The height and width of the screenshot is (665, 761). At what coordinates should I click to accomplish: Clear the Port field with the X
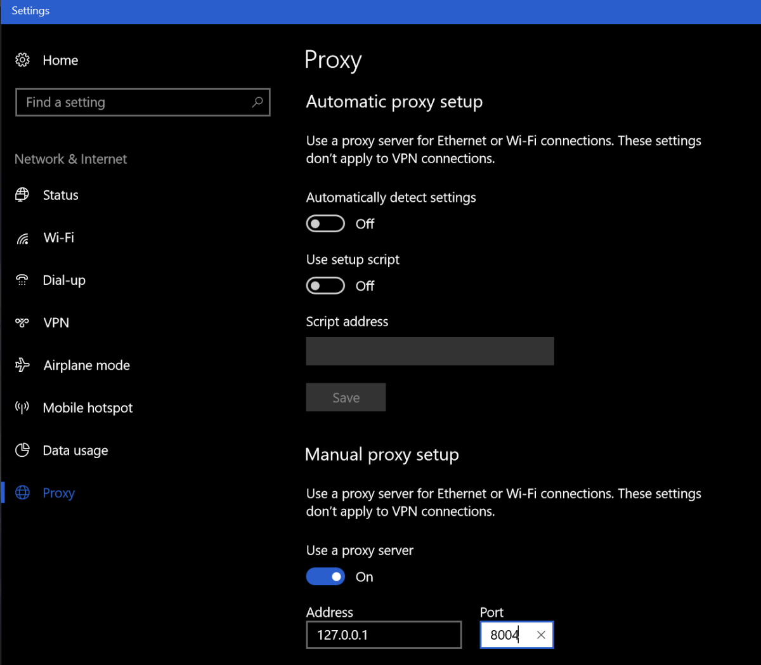click(x=541, y=635)
